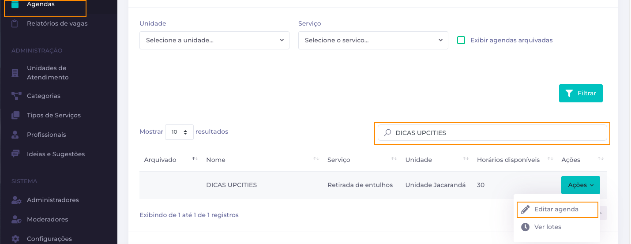Sort by Horários disponíveis column
This screenshot has height=244, width=631.
515,160
